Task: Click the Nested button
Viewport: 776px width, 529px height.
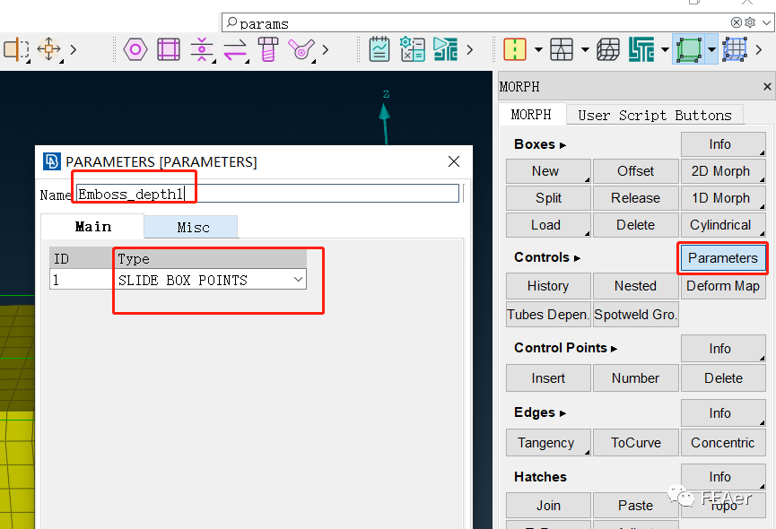Action: click(635, 286)
